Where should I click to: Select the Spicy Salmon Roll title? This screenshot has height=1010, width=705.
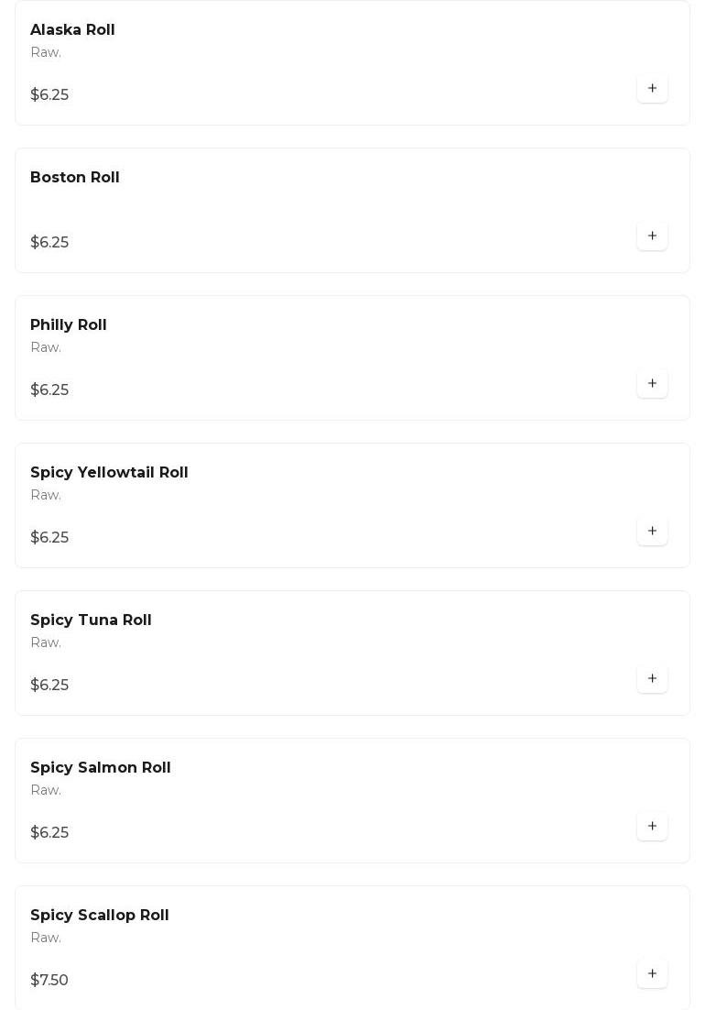101,768
